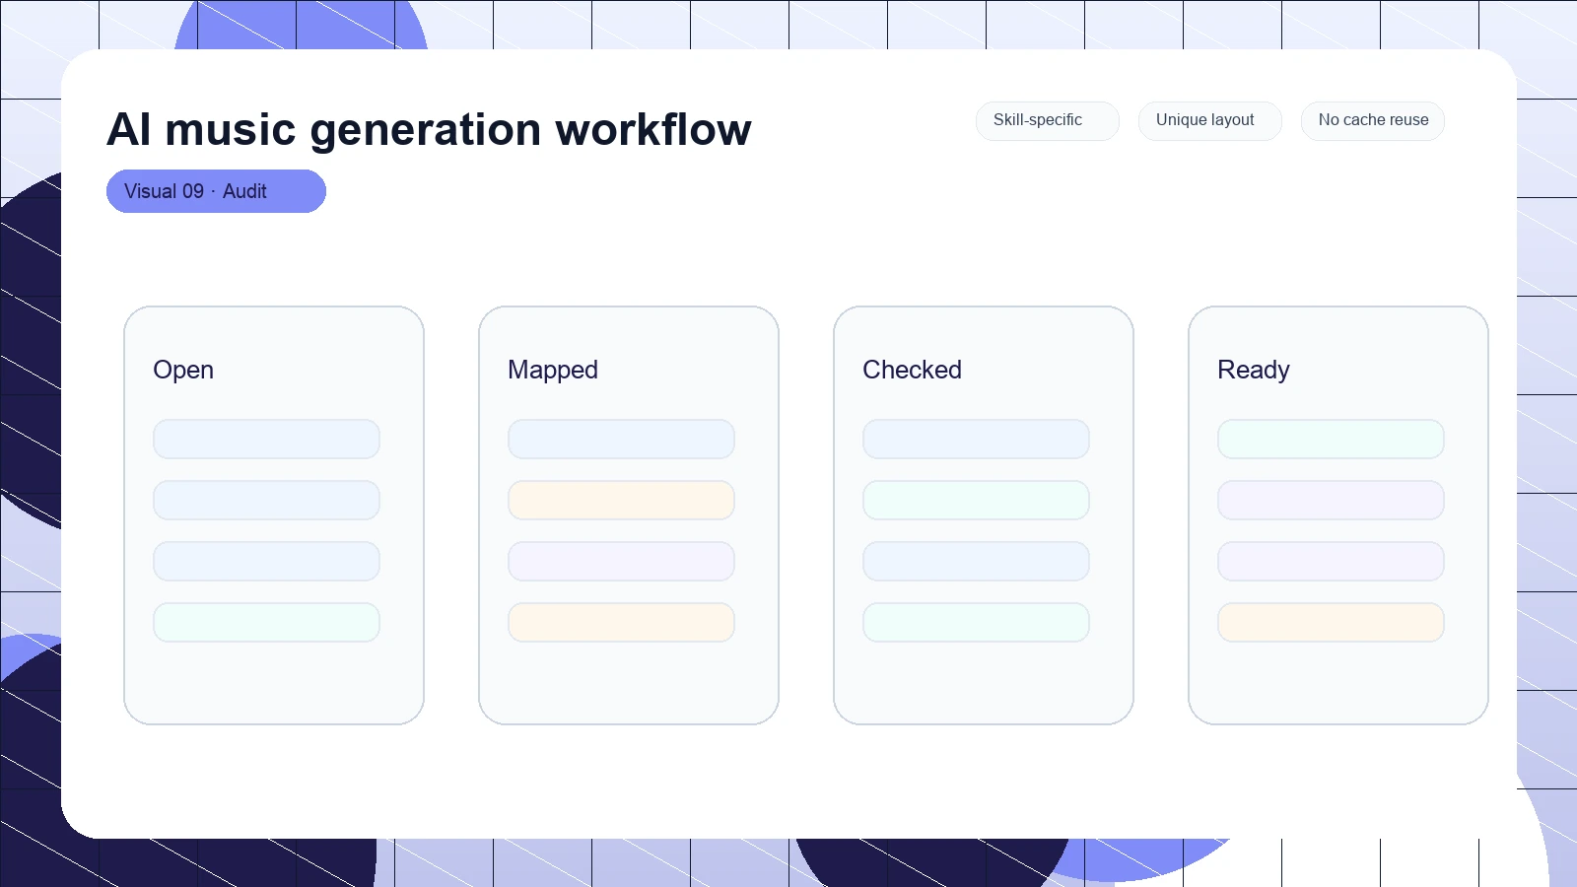The height and width of the screenshot is (887, 1577).
Task: Click the first blue card in Mapped column
Action: pyautogui.click(x=621, y=440)
